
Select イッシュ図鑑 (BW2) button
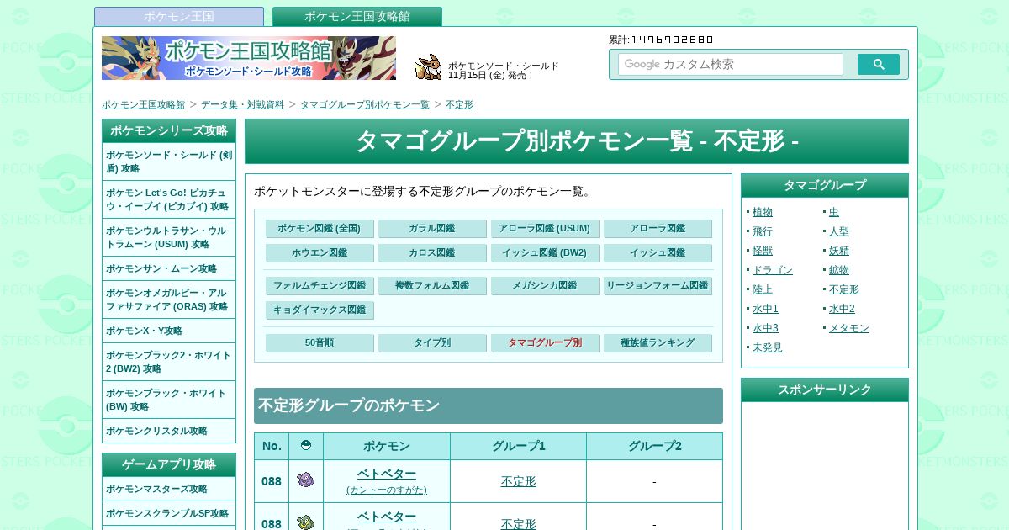coord(545,252)
